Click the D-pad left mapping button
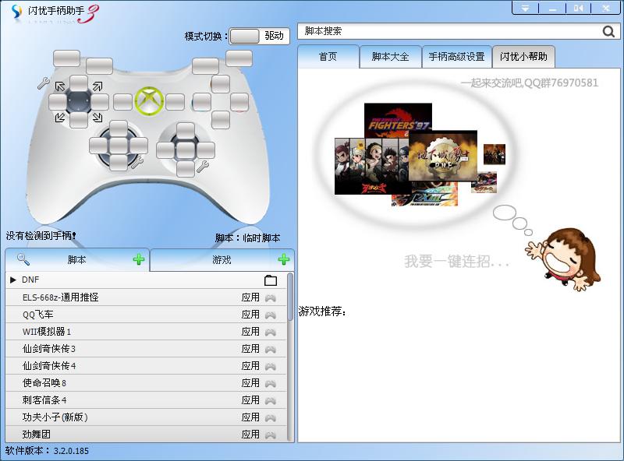Viewport: 624px width, 461px height. [58, 102]
